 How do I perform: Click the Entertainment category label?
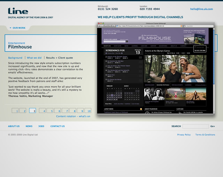click(x=16, y=43)
